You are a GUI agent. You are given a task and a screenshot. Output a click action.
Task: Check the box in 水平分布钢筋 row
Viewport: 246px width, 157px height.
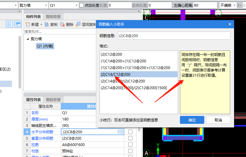(x=130, y=132)
